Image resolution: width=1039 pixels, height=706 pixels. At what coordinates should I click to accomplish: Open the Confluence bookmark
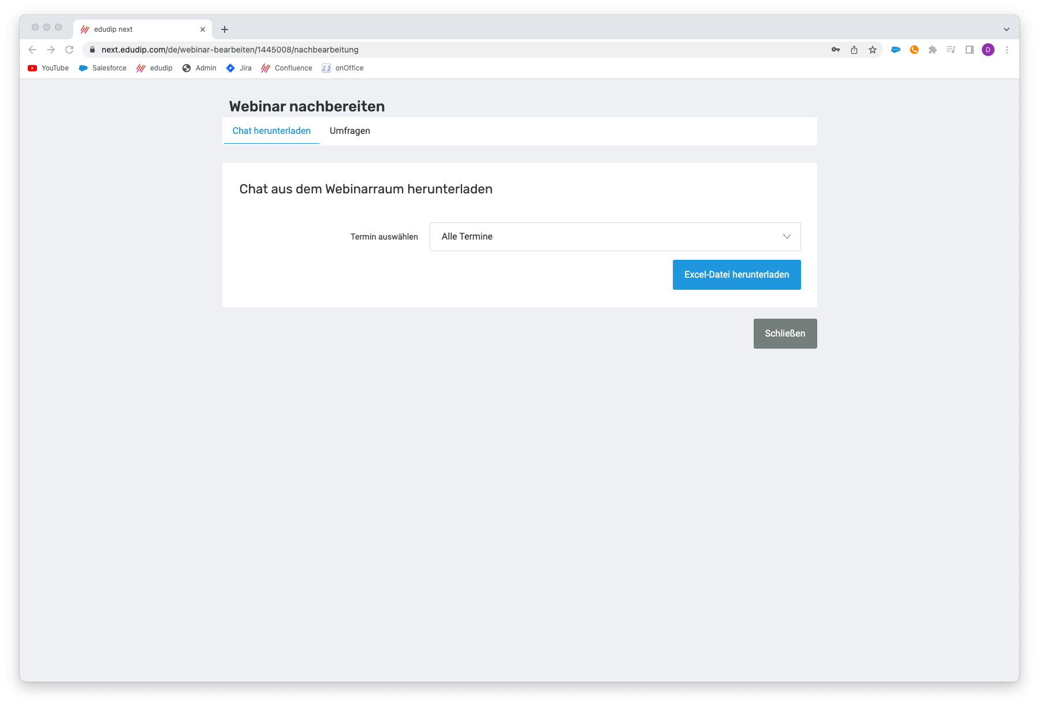(x=286, y=68)
